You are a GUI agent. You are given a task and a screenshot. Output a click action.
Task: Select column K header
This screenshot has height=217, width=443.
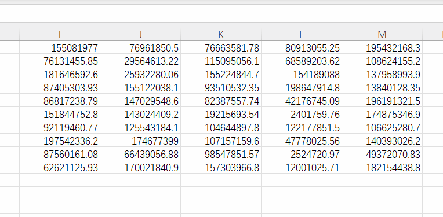point(221,34)
